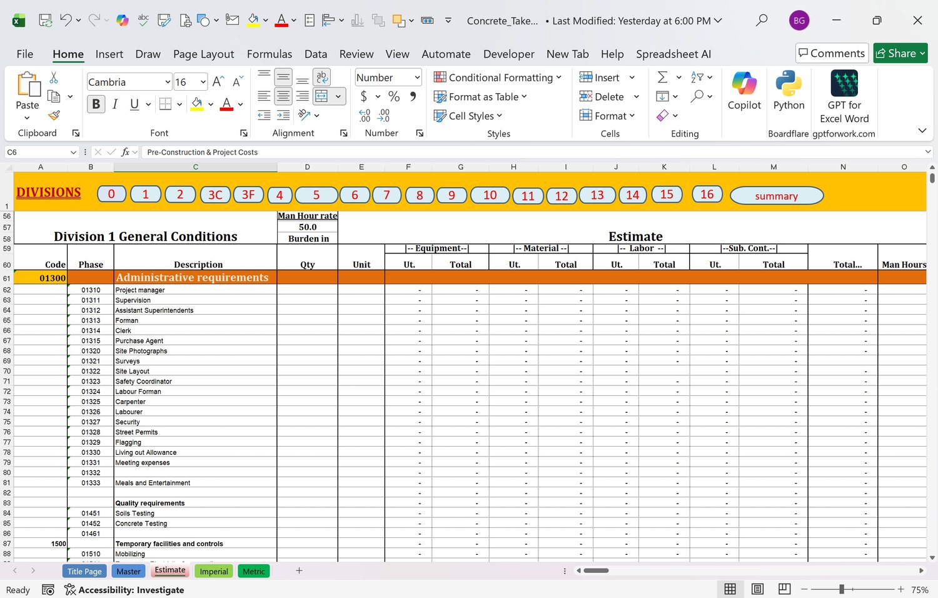Viewport: 938px width, 598px height.
Task: Expand the Number format dropdown
Action: coord(417,78)
